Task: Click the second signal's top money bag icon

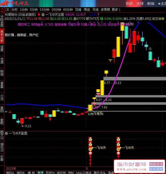Action: tap(118, 139)
